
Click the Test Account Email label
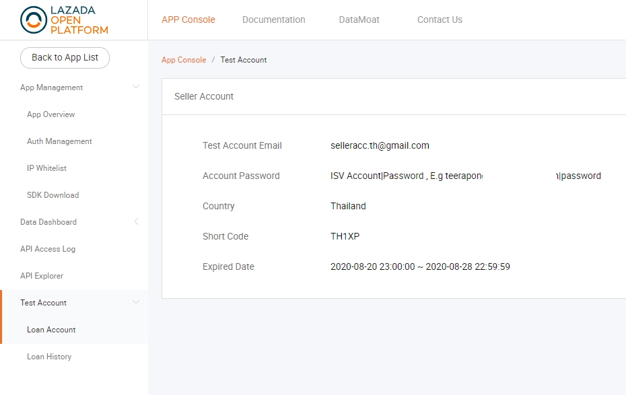pos(242,145)
